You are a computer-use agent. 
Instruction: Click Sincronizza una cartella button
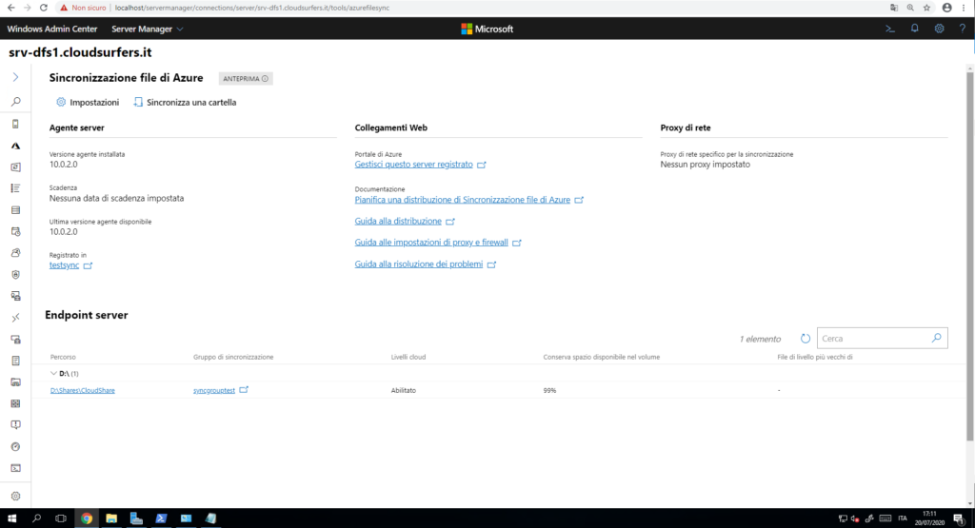pyautogui.click(x=186, y=103)
